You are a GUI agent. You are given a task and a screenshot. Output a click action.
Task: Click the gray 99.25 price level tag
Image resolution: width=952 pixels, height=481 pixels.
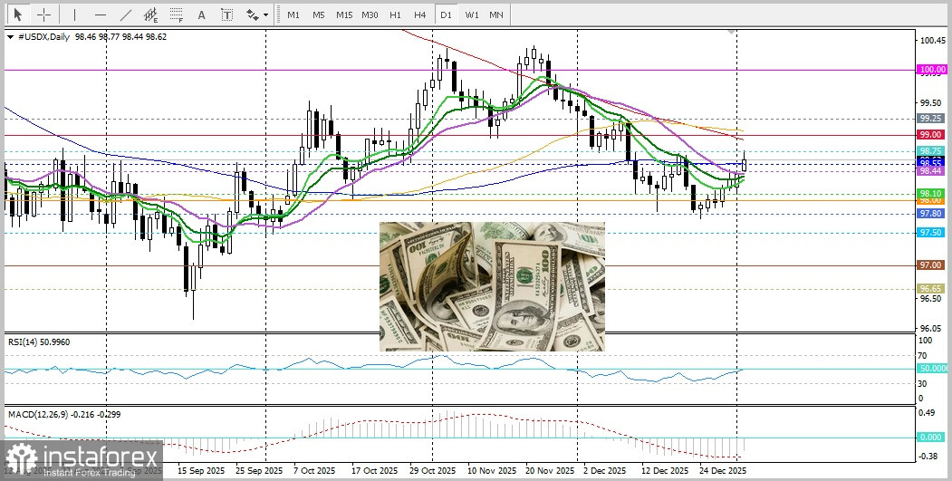931,119
